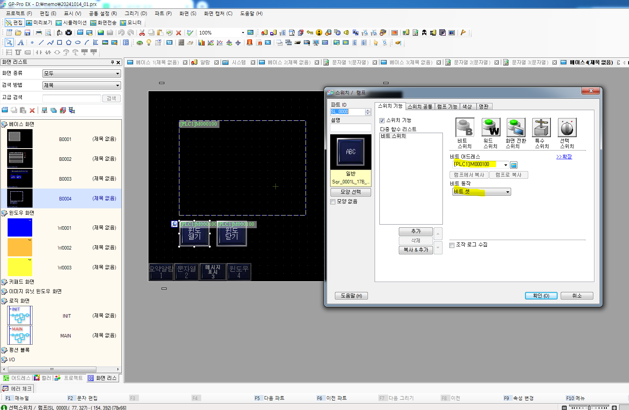
Task: Select the W0001 blue window thumbnail
Action: [x=20, y=228]
